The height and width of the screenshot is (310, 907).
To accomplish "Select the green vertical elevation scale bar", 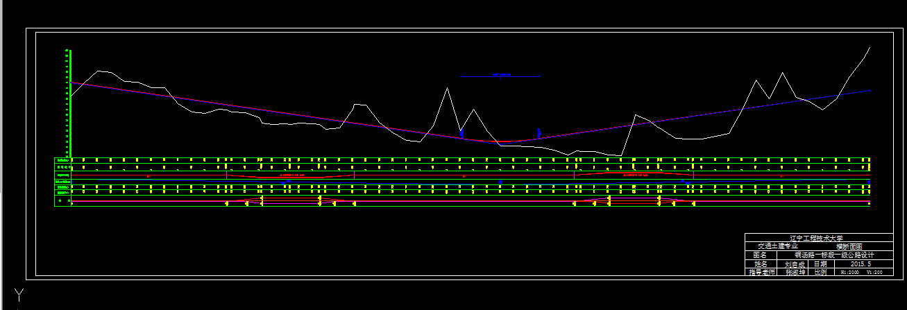I will (70, 103).
